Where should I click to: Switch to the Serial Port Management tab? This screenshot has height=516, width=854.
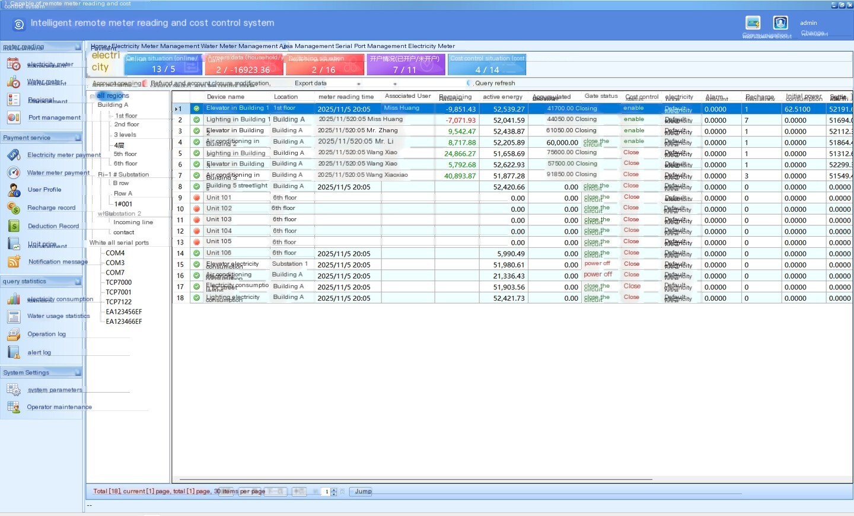coord(371,46)
